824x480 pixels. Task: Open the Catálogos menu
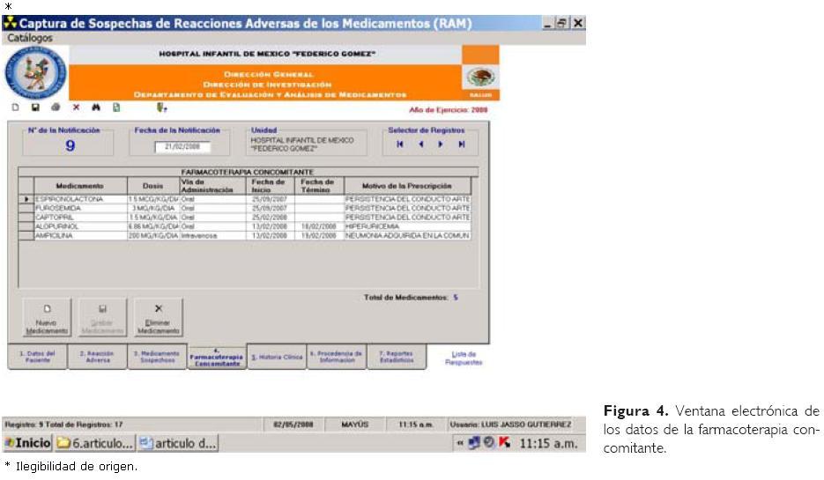pyautogui.click(x=30, y=38)
